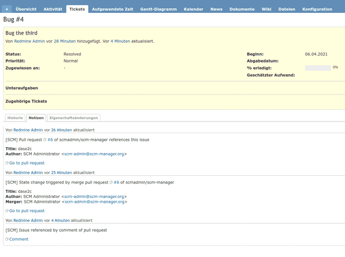This screenshot has height=257, width=345.
Task: Follow second 'Go to pull request' link
Action: (27, 211)
